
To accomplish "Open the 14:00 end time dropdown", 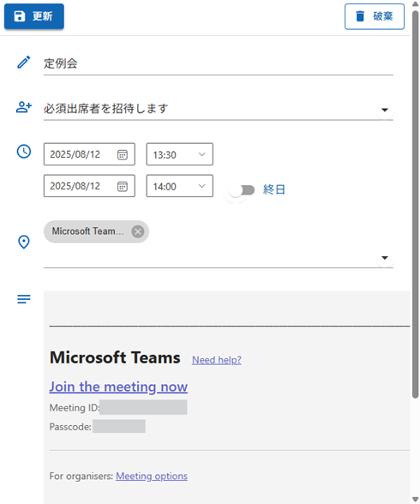I will tap(180, 186).
